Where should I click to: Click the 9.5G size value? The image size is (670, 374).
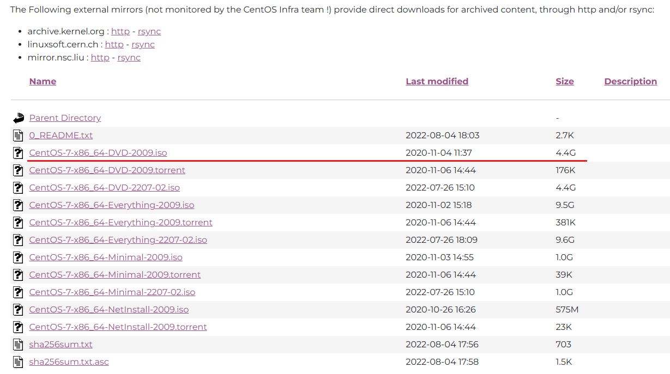565,205
